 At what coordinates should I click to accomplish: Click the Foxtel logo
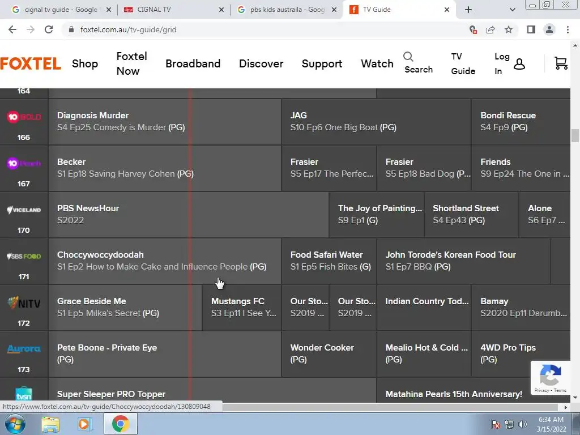(x=31, y=63)
